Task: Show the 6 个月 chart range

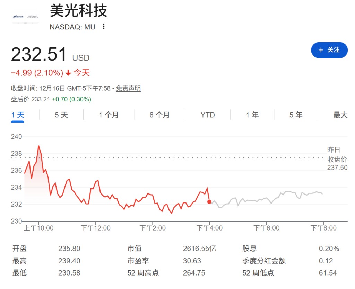Action: [x=159, y=115]
